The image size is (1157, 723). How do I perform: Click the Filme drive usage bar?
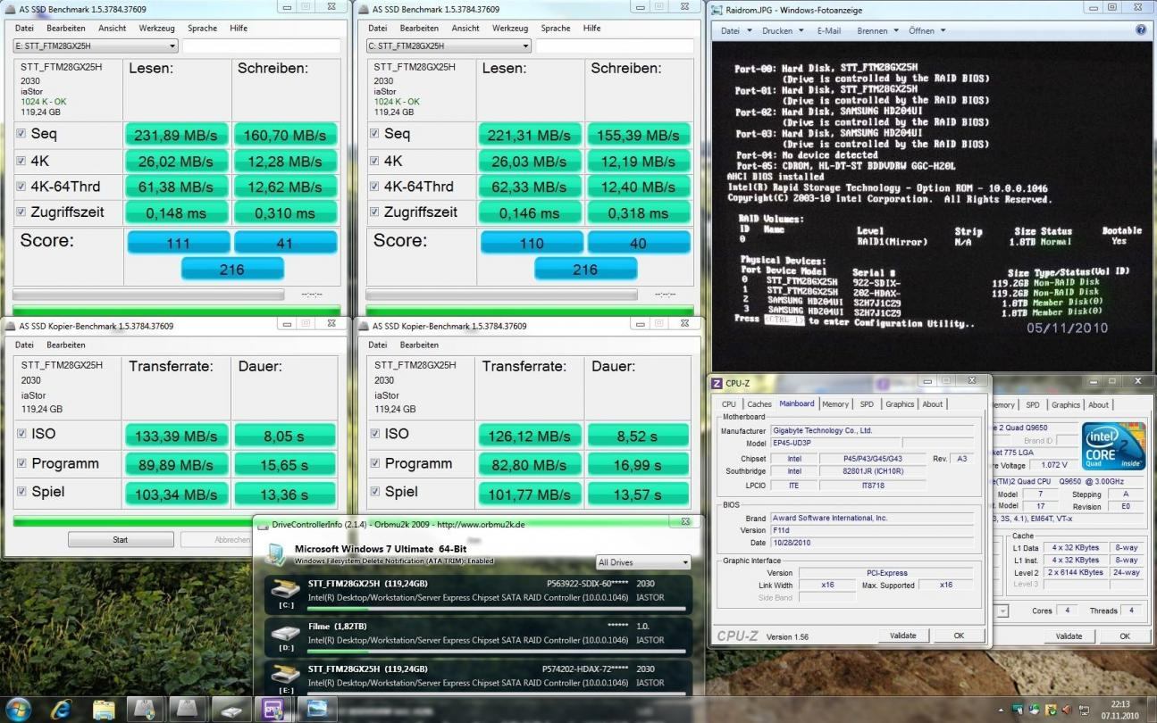coord(497,652)
